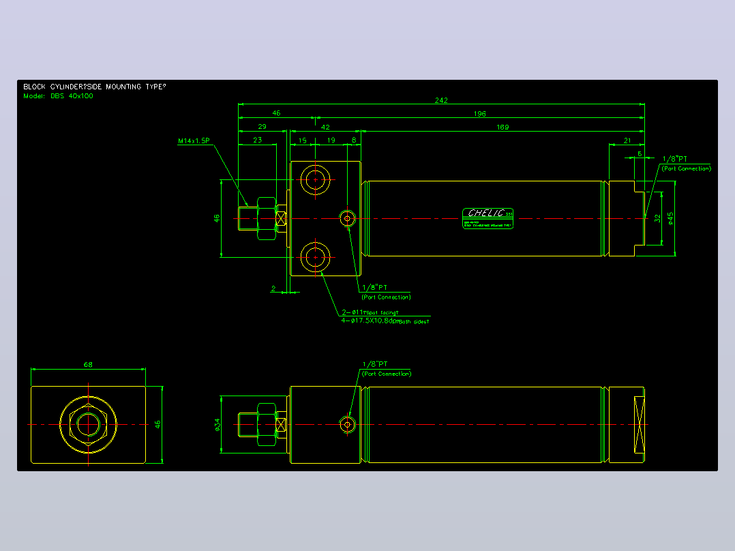Image resolution: width=735 pixels, height=551 pixels.
Task: Click the '4-ø17.5X10.8dp Both sides' callout
Action: [x=385, y=321]
